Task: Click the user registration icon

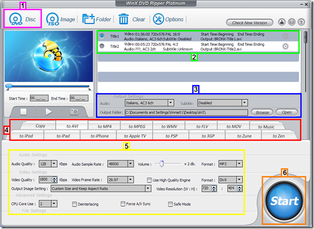Action: [x=282, y=22]
